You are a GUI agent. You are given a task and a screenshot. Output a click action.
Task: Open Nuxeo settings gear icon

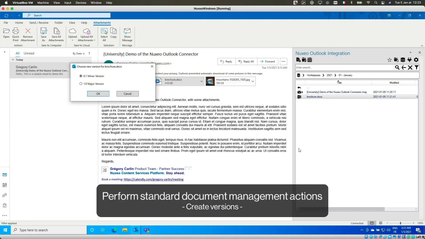416,60
